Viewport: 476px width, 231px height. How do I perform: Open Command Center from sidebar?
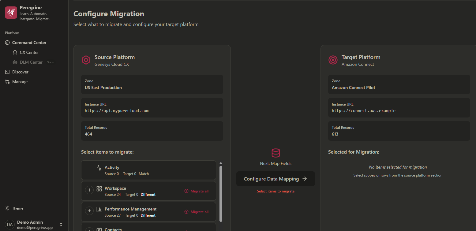pos(29,43)
